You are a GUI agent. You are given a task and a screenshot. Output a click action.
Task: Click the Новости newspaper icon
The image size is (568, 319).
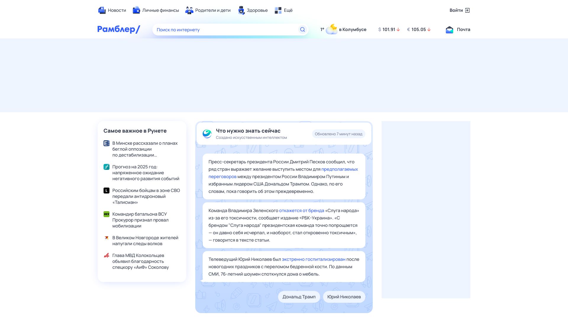[x=102, y=10]
